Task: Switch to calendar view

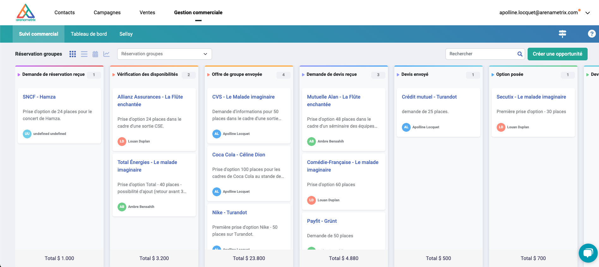Action: point(95,54)
